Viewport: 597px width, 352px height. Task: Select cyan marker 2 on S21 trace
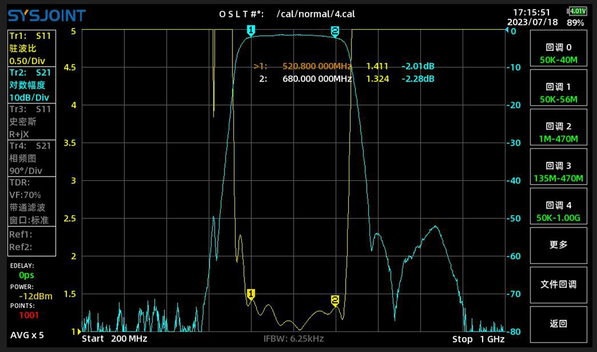coord(335,30)
